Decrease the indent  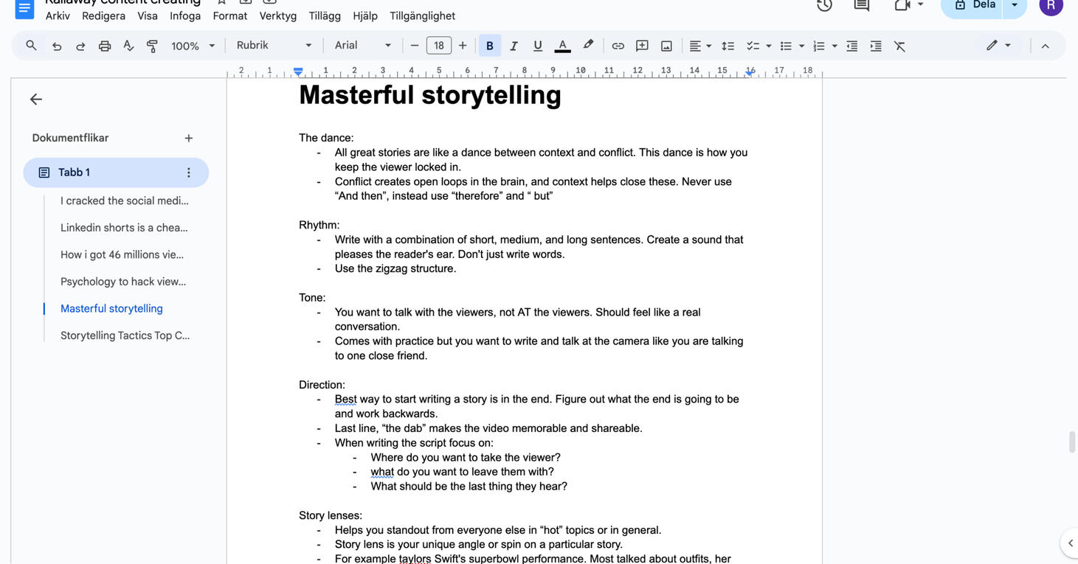851,46
